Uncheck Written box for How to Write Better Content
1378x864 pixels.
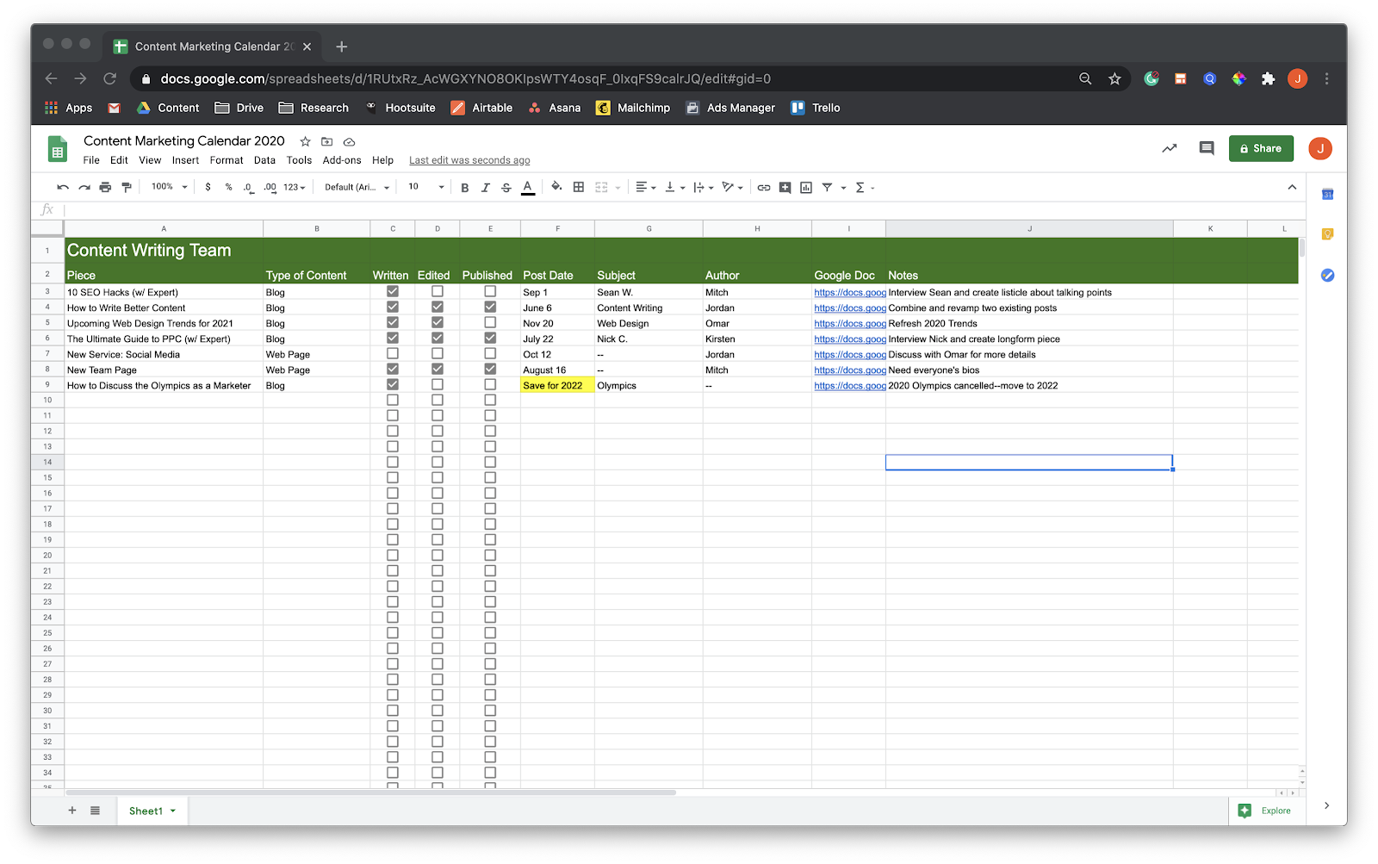click(393, 308)
